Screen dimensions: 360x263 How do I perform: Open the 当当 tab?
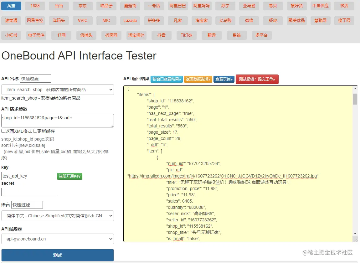click(59, 6)
